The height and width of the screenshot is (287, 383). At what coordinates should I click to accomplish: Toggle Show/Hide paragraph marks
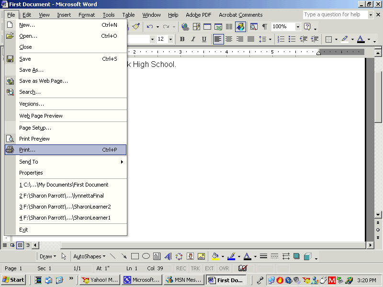265,26
